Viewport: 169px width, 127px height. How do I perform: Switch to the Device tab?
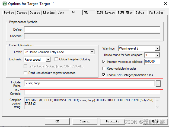tap(9, 12)
